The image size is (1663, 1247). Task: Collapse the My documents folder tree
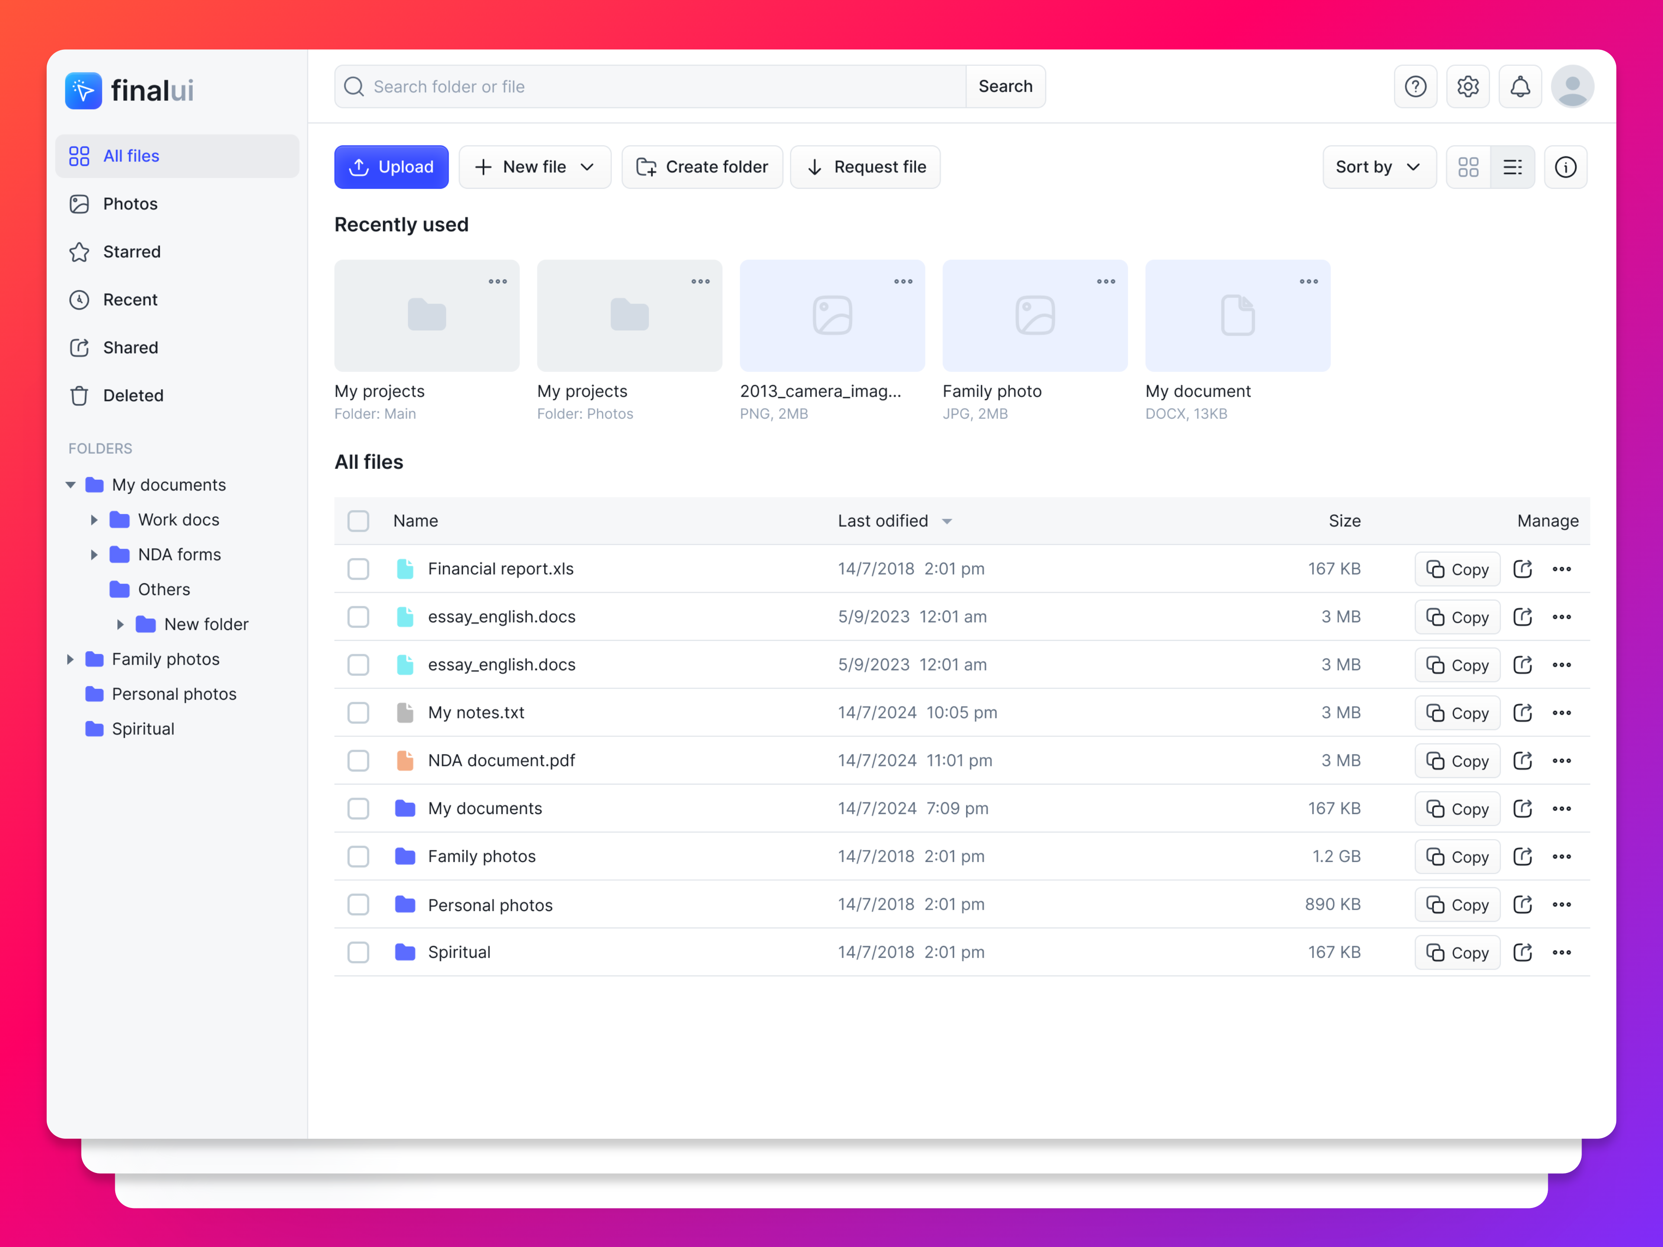[x=70, y=485]
